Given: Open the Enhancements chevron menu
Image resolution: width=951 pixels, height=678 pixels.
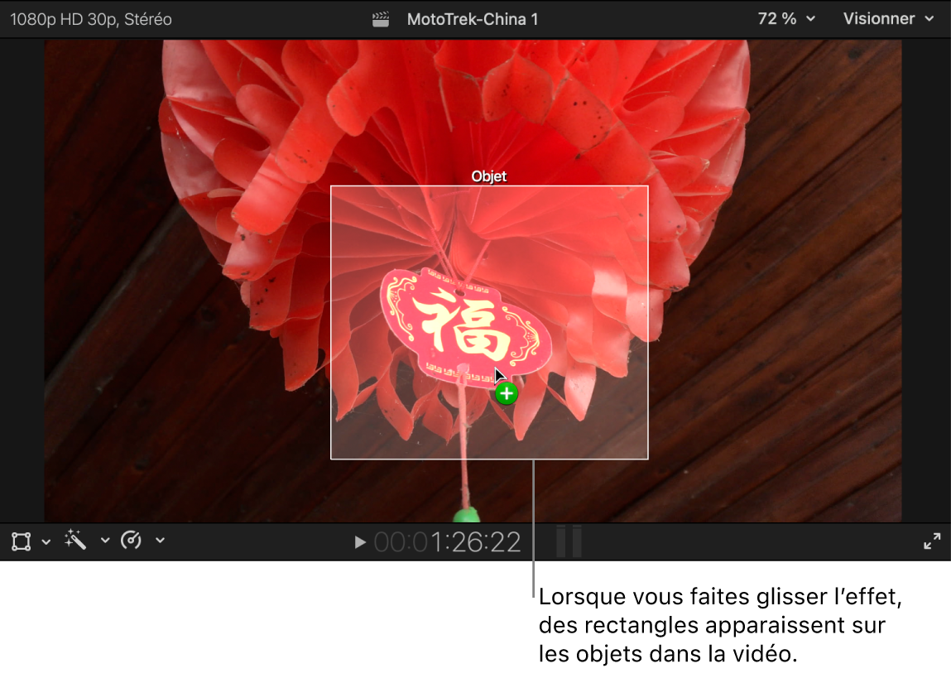Looking at the screenshot, I should tap(103, 541).
